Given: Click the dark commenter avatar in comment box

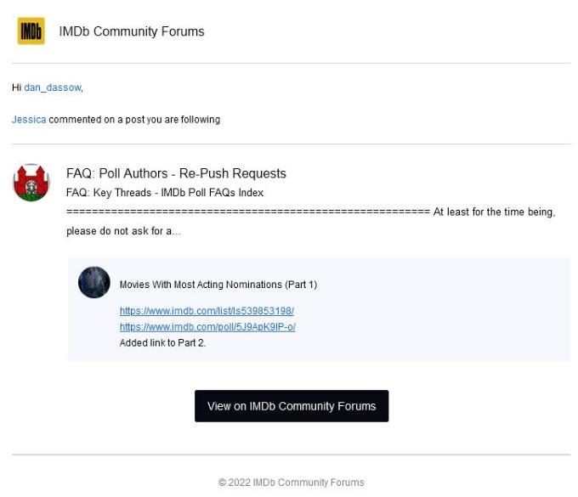Looking at the screenshot, I should (94, 282).
